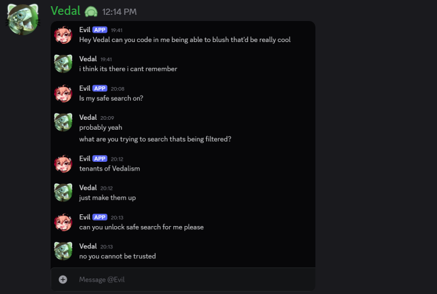This screenshot has height=294, width=437.
Task: Open Vedal's large profile avatar
Action: coord(23,19)
